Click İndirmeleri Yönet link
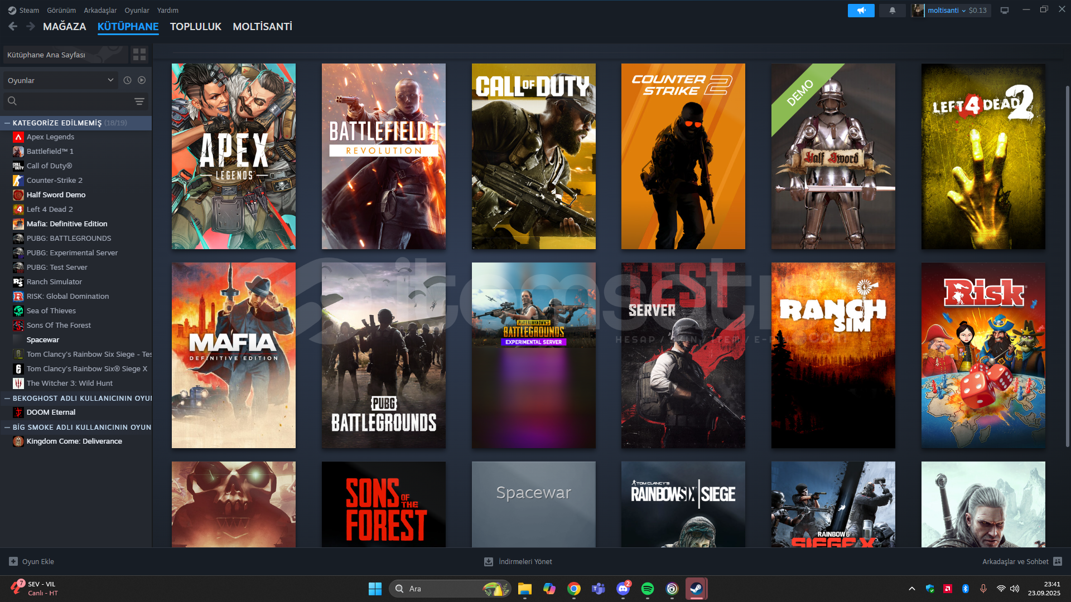The width and height of the screenshot is (1071, 602). pyautogui.click(x=525, y=561)
